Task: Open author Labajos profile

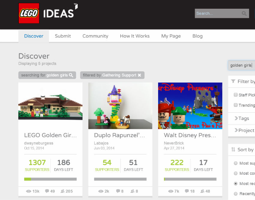Action: point(101,143)
